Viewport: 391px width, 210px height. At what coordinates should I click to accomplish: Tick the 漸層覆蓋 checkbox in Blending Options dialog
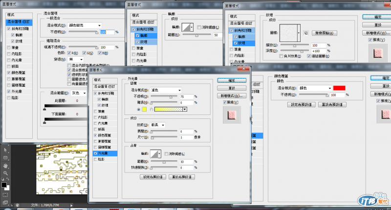pos(9,79)
